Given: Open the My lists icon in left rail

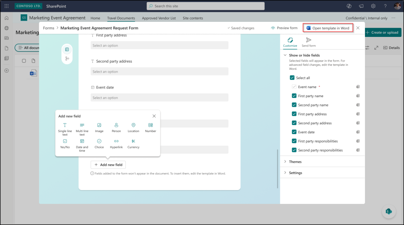Looking at the screenshot, I should 7,58.
